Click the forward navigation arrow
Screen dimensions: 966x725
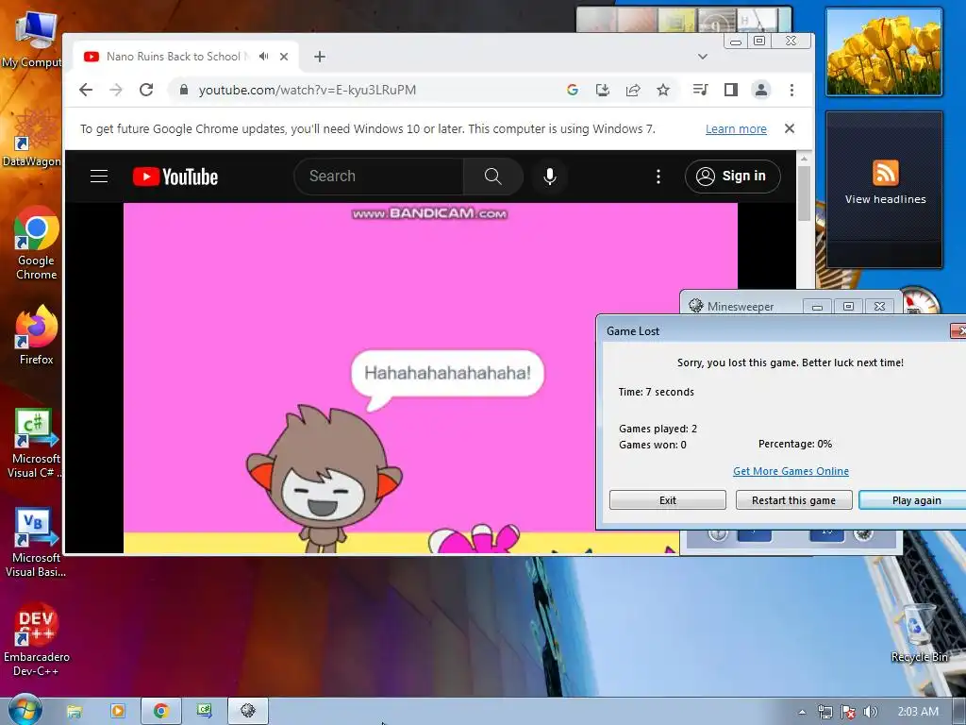[116, 90]
